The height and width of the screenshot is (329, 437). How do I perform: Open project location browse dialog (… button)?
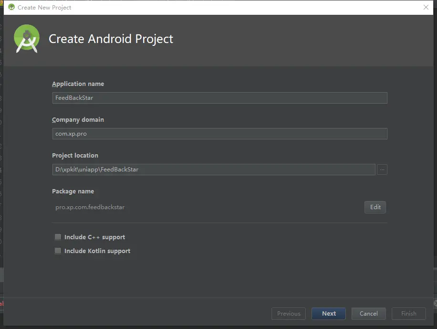point(382,170)
